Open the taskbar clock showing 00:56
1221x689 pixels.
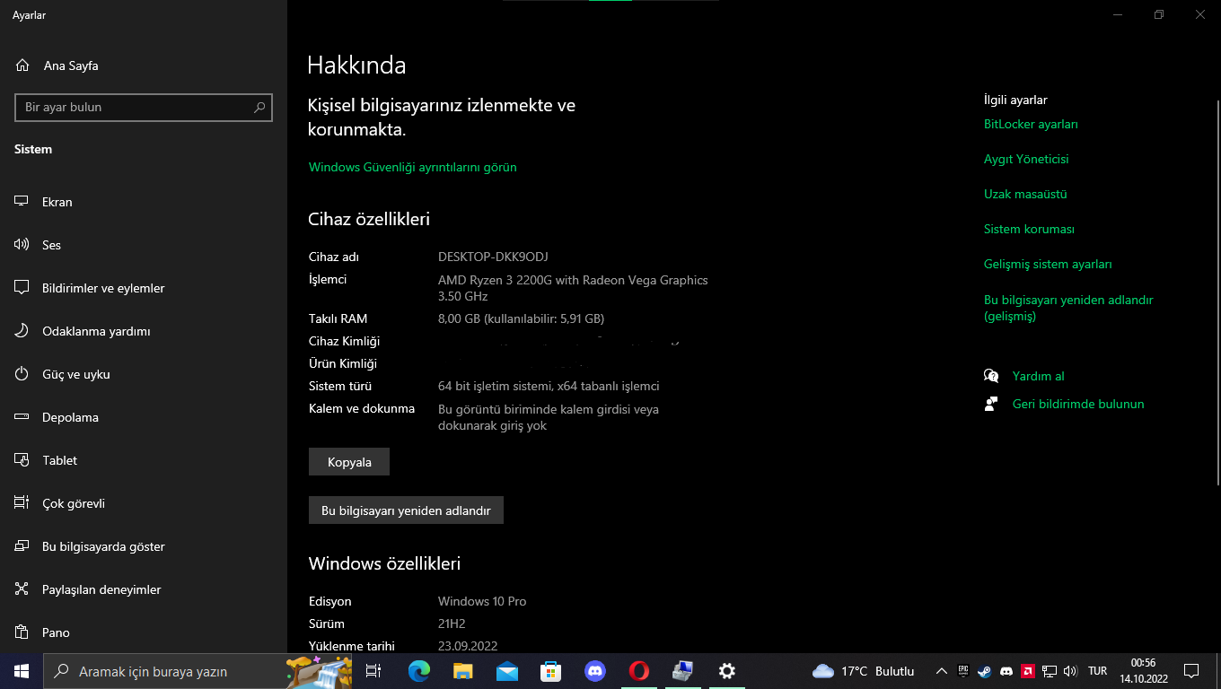(x=1143, y=671)
